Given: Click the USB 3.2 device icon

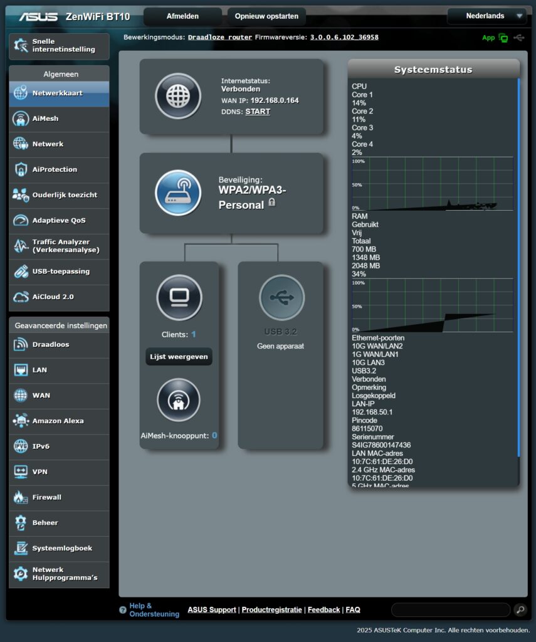Looking at the screenshot, I should click(x=281, y=297).
